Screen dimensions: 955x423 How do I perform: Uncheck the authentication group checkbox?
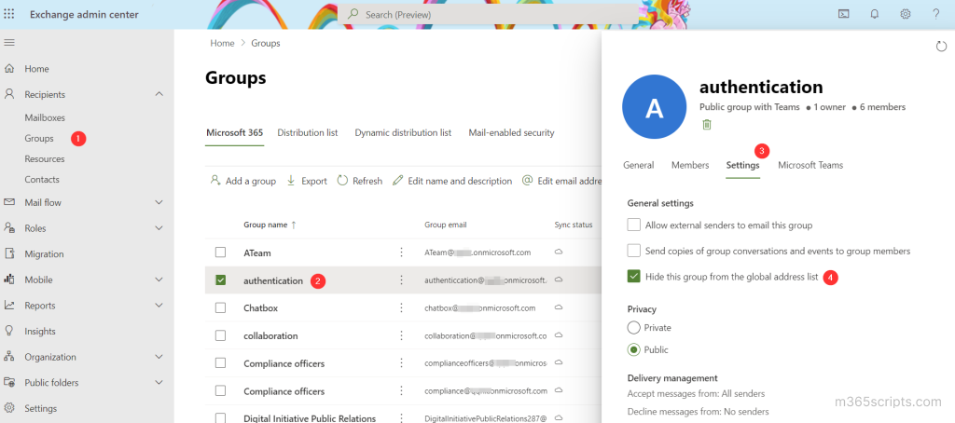(220, 280)
